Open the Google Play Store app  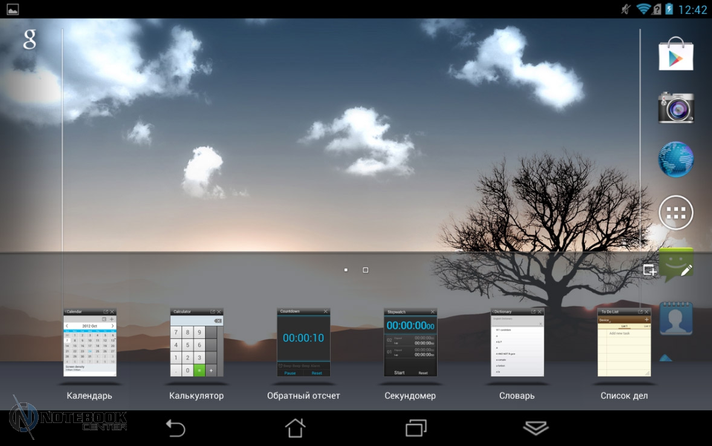click(676, 54)
